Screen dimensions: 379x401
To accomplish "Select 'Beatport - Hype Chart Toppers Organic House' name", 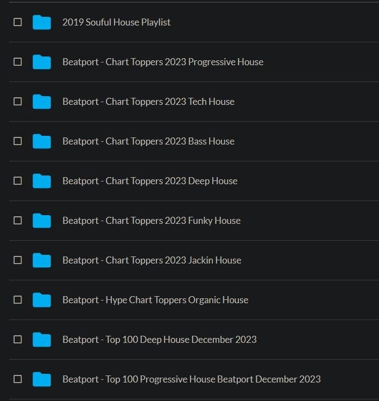I will point(155,300).
